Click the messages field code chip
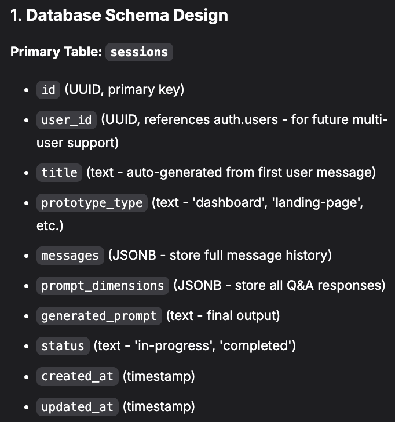 click(x=70, y=255)
